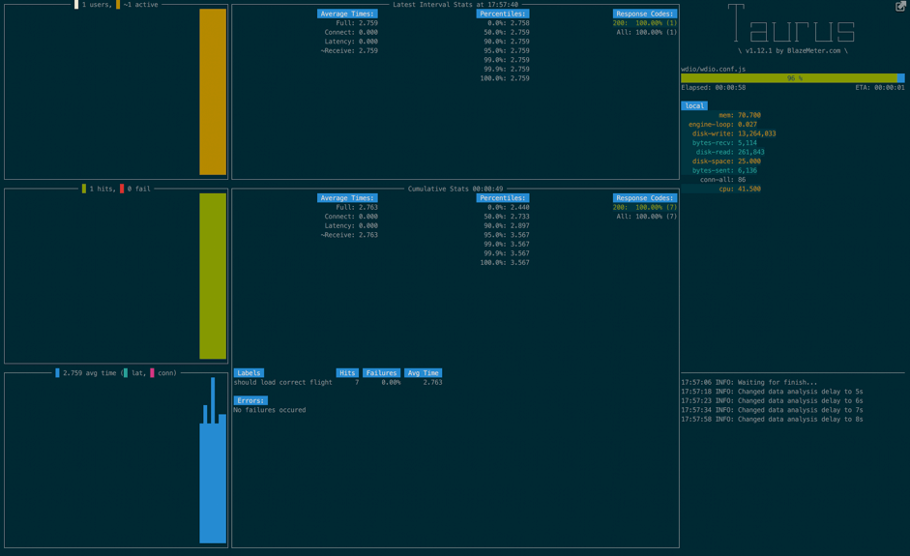The width and height of the screenshot is (910, 556).
Task: Click 'Percentiles:' header in Cumulative Stats
Action: tap(503, 198)
